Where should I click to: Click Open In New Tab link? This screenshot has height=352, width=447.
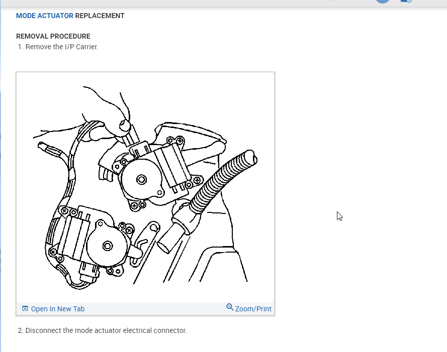pos(58,309)
